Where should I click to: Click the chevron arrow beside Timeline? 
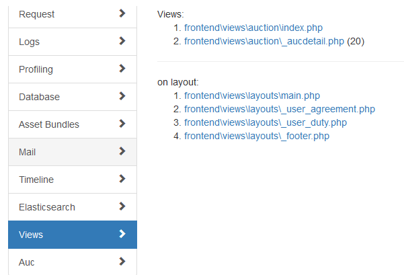[122, 179]
